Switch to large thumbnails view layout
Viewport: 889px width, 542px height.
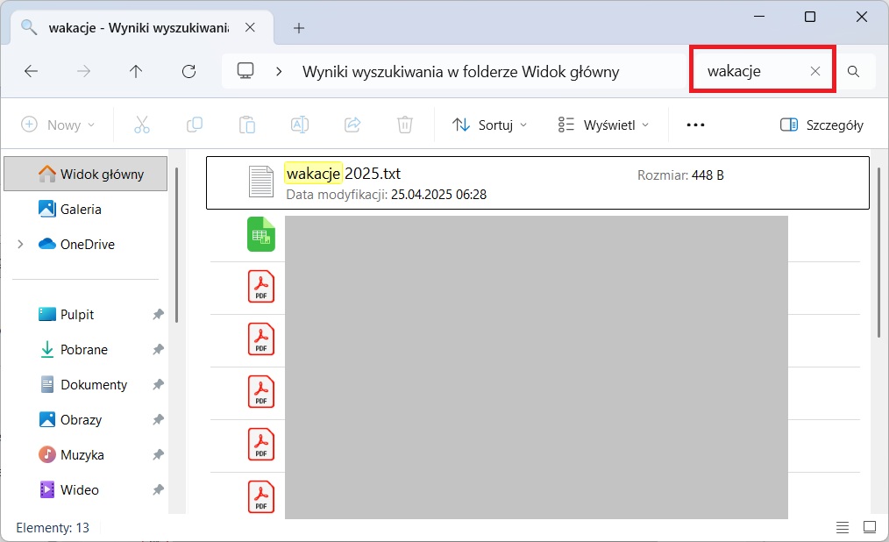point(869,527)
